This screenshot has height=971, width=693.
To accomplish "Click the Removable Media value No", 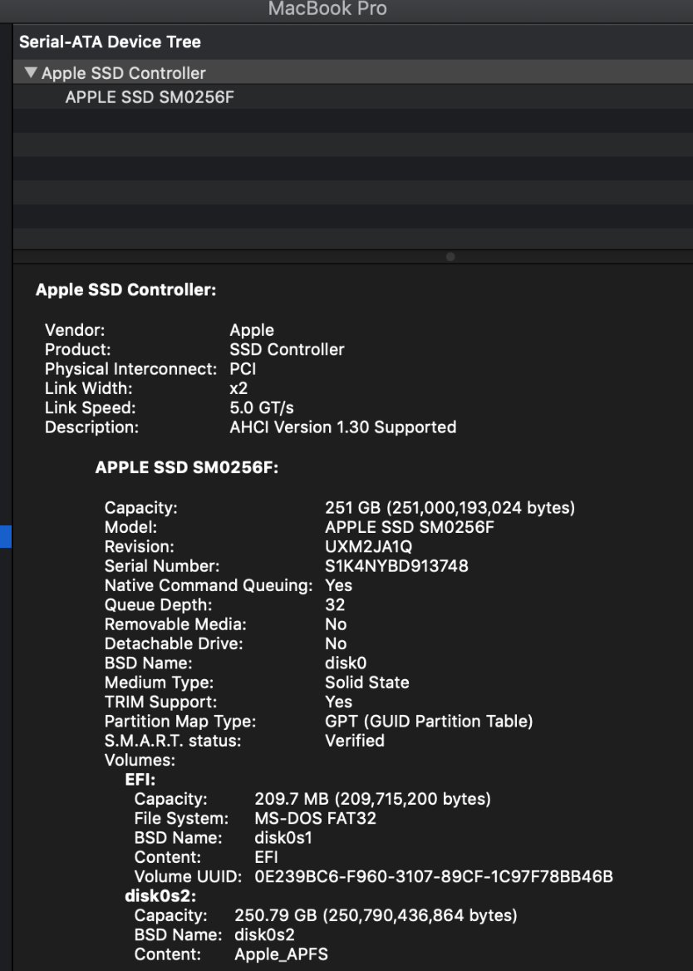I will point(336,624).
